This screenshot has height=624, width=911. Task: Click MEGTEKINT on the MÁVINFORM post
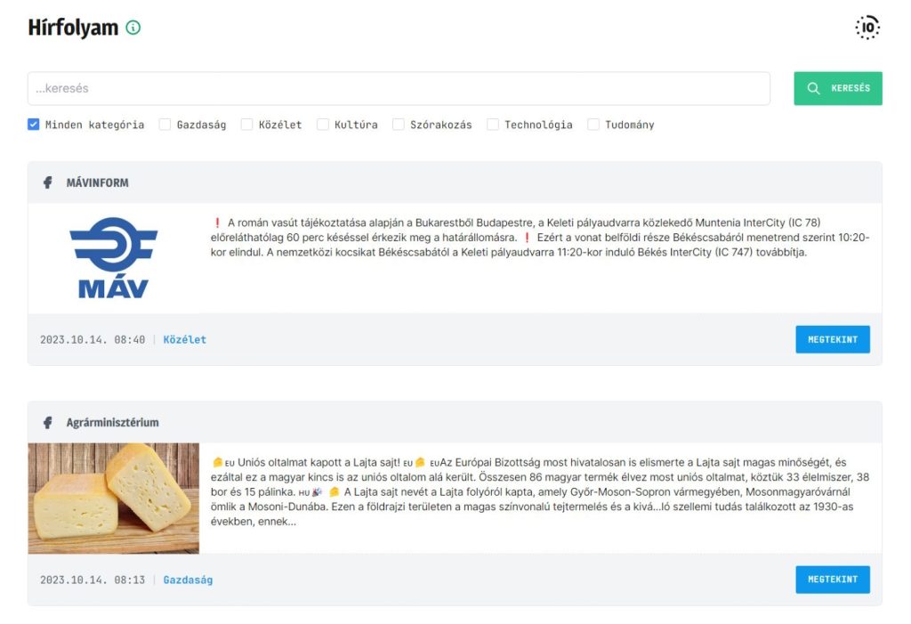tap(832, 339)
